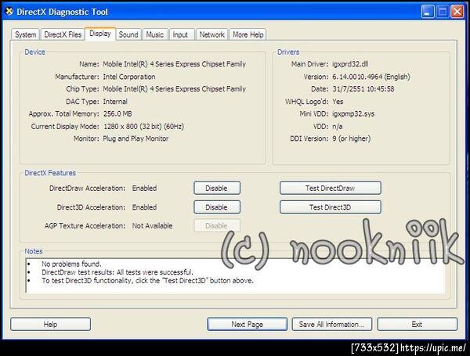Image resolution: width=470 pixels, height=356 pixels.
Task: Open the DirectX Files tab
Action: [x=63, y=34]
